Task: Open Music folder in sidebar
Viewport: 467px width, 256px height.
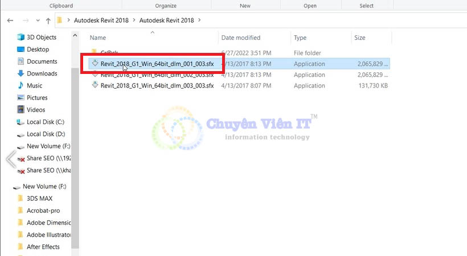Action: pyautogui.click(x=35, y=86)
